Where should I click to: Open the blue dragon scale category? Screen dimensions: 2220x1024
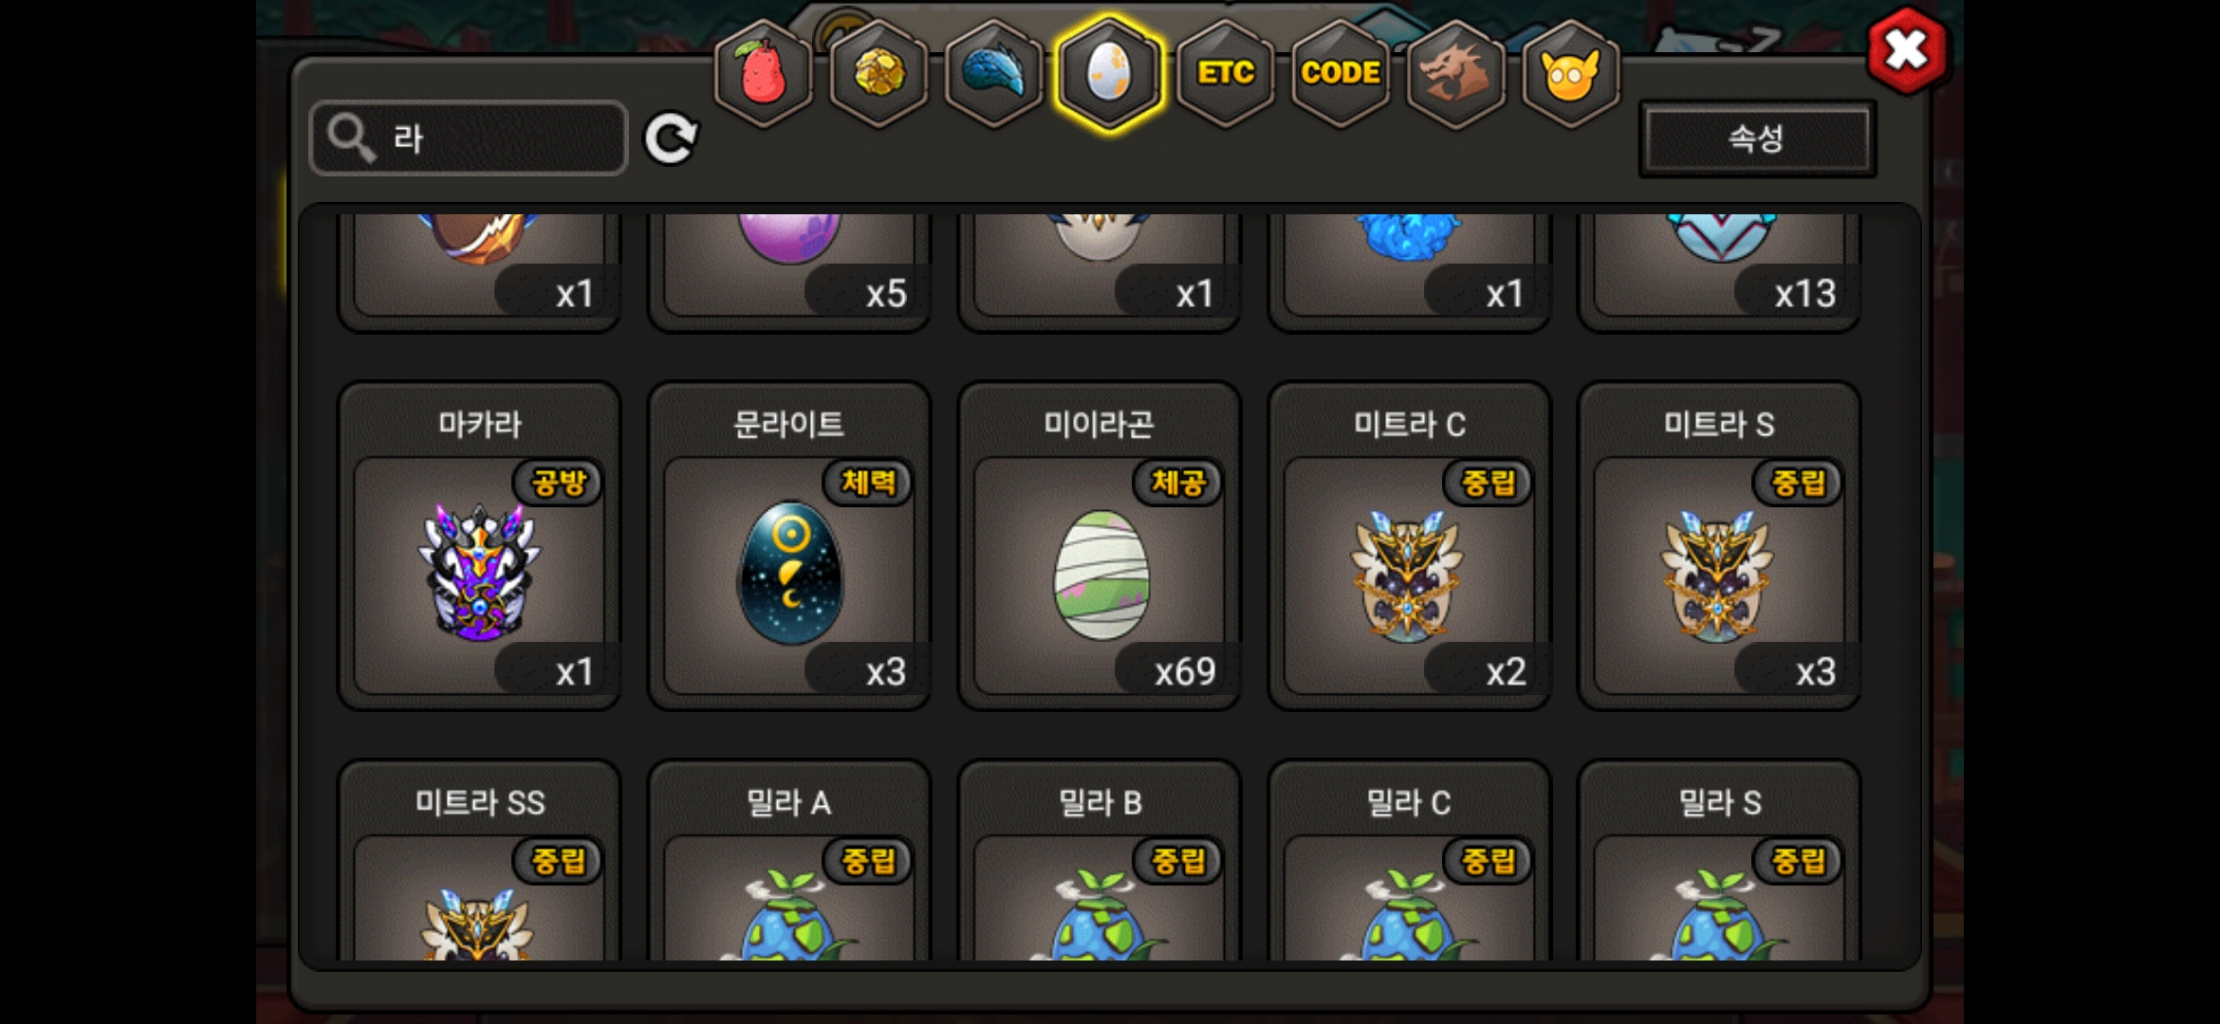coord(994,73)
